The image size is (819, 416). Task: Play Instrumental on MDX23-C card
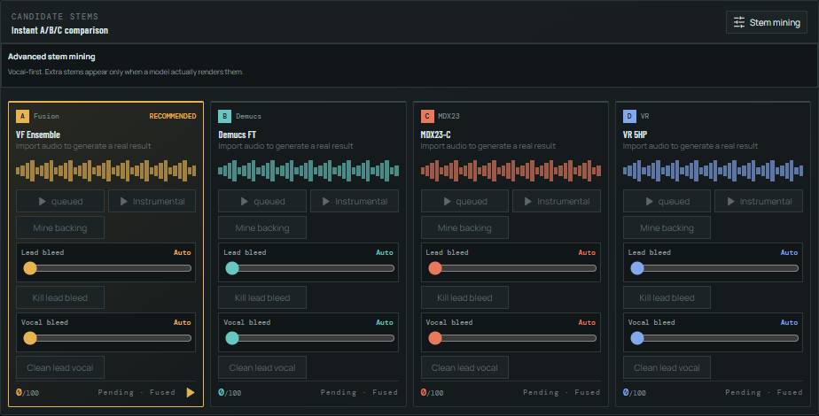click(x=557, y=201)
